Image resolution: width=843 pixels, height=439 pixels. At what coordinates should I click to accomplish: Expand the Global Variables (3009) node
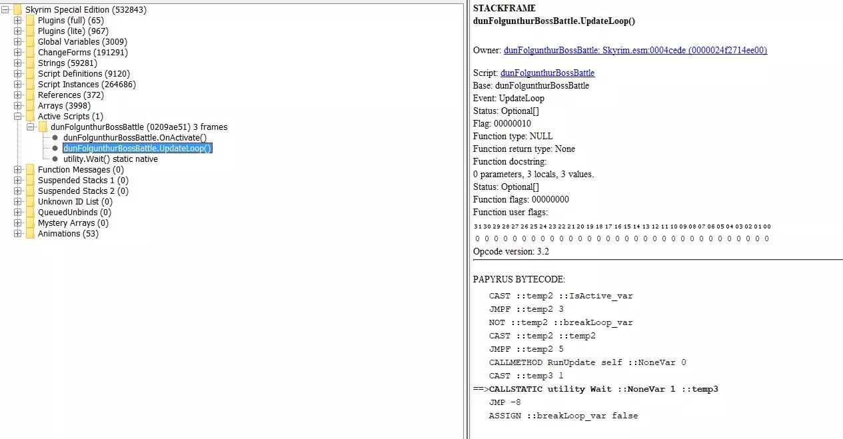coord(18,42)
